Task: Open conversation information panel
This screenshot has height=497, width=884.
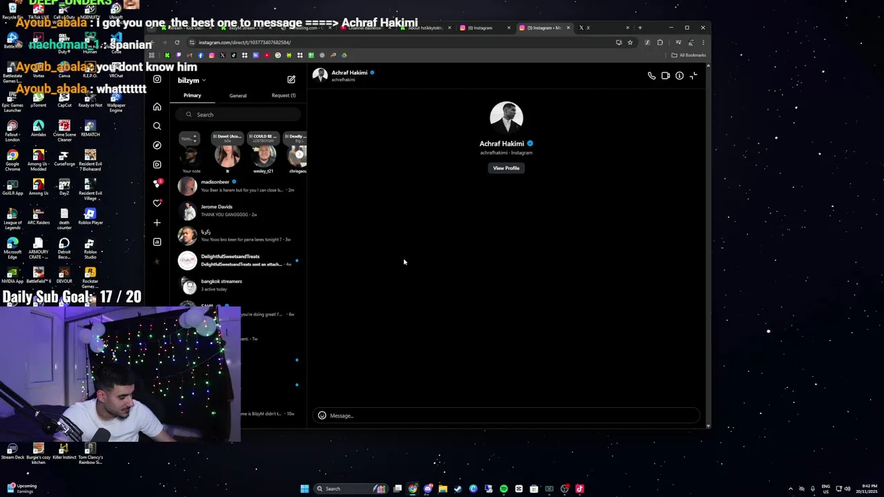Action: (x=680, y=76)
